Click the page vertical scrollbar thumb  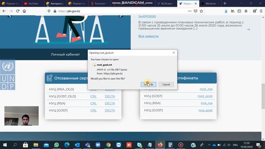(x=263, y=96)
